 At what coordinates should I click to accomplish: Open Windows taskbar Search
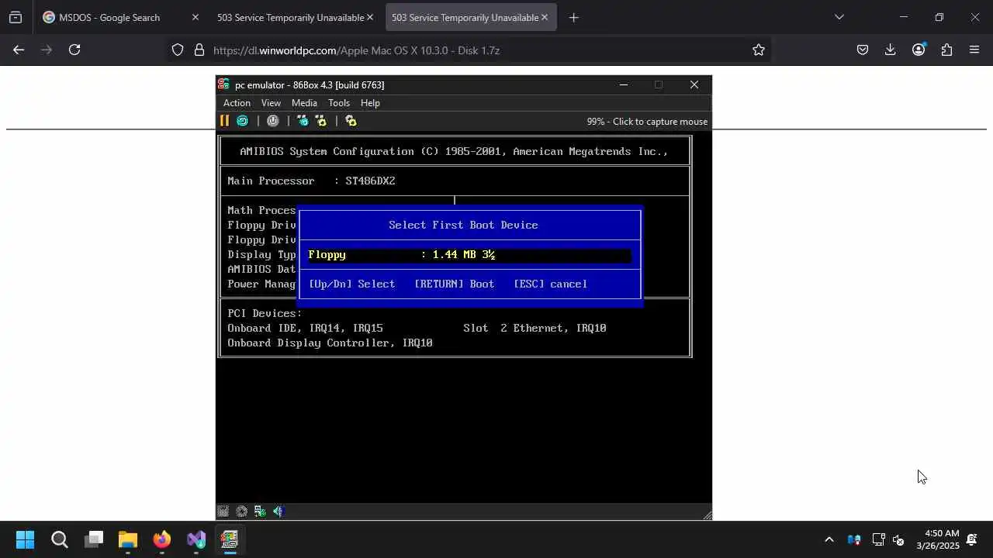(60, 539)
